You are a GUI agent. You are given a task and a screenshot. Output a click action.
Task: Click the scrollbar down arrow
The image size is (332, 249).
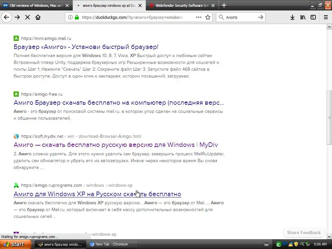pos(329,236)
